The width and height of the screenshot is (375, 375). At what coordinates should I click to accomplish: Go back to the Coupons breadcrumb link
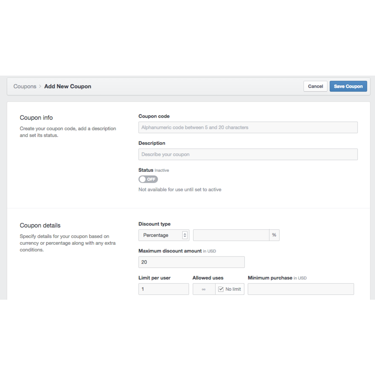click(x=25, y=86)
